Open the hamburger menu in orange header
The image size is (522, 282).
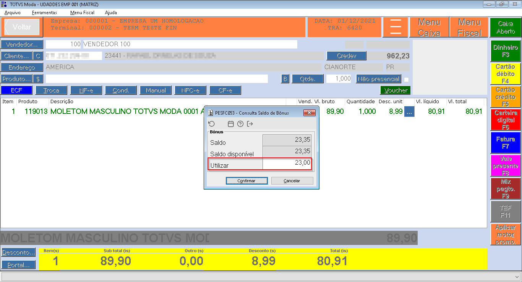(x=396, y=27)
